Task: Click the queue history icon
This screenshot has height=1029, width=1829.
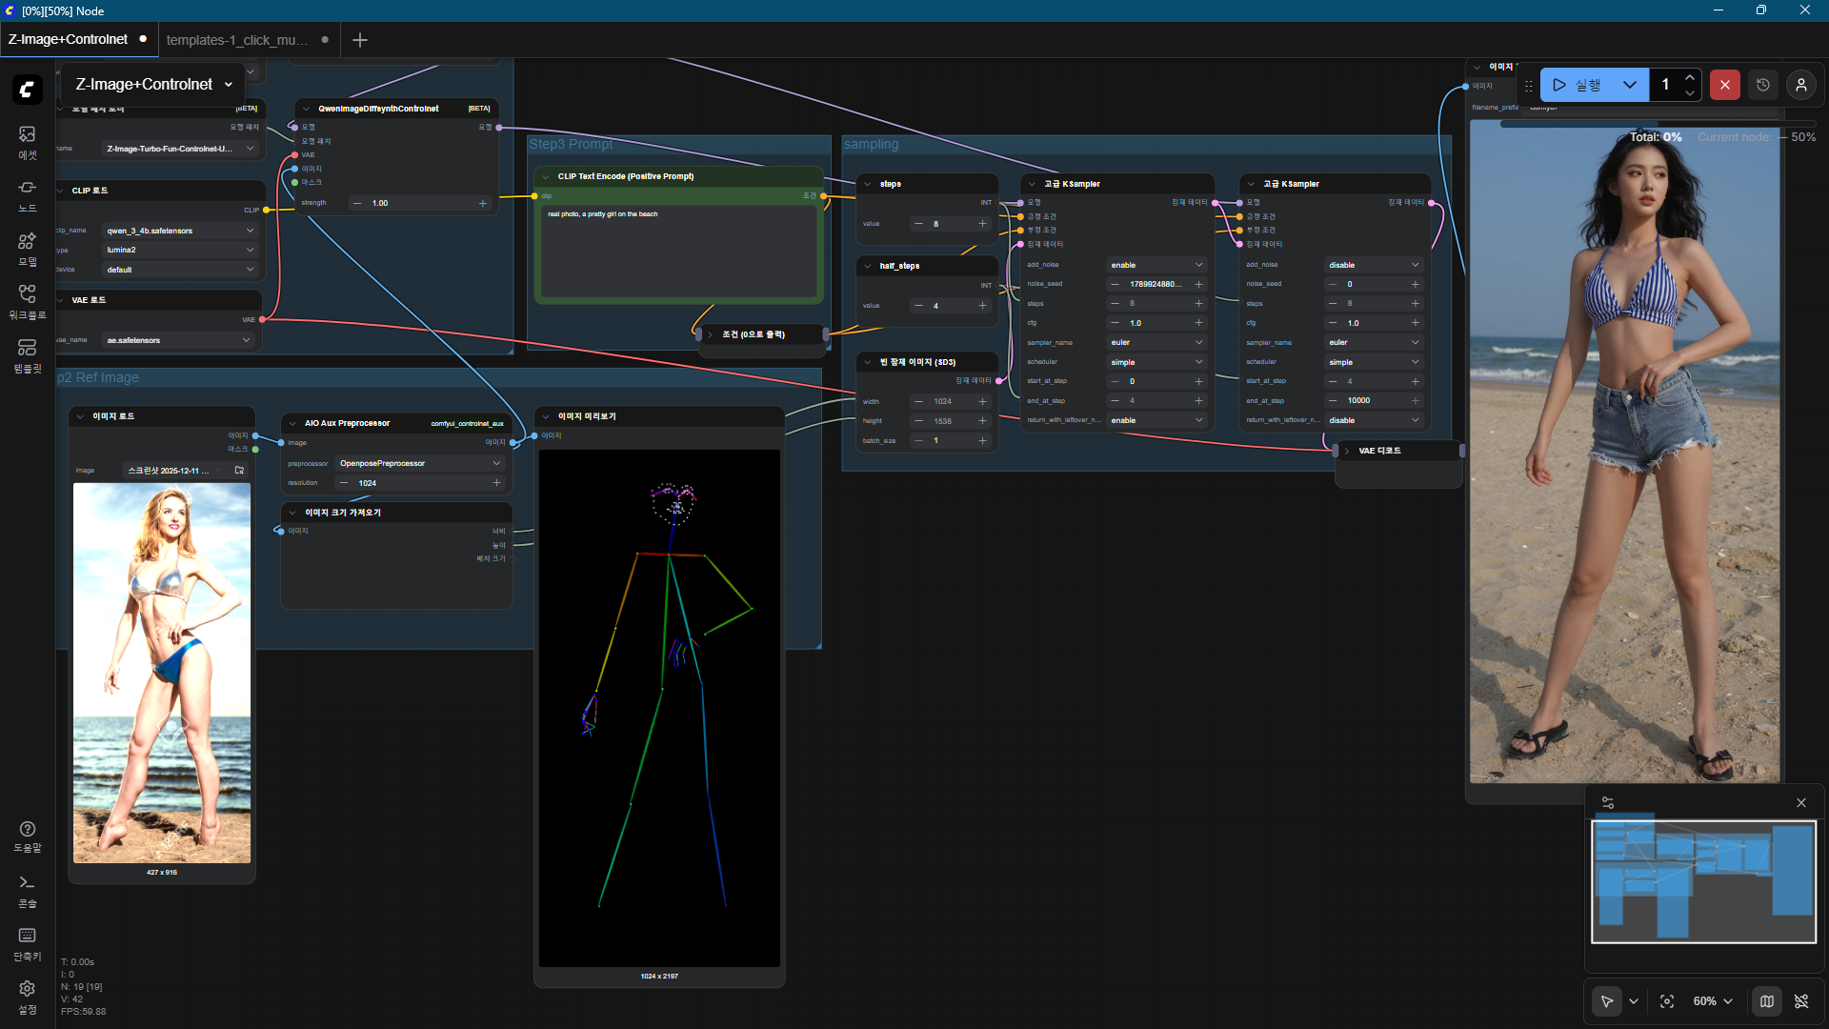Action: [1763, 85]
